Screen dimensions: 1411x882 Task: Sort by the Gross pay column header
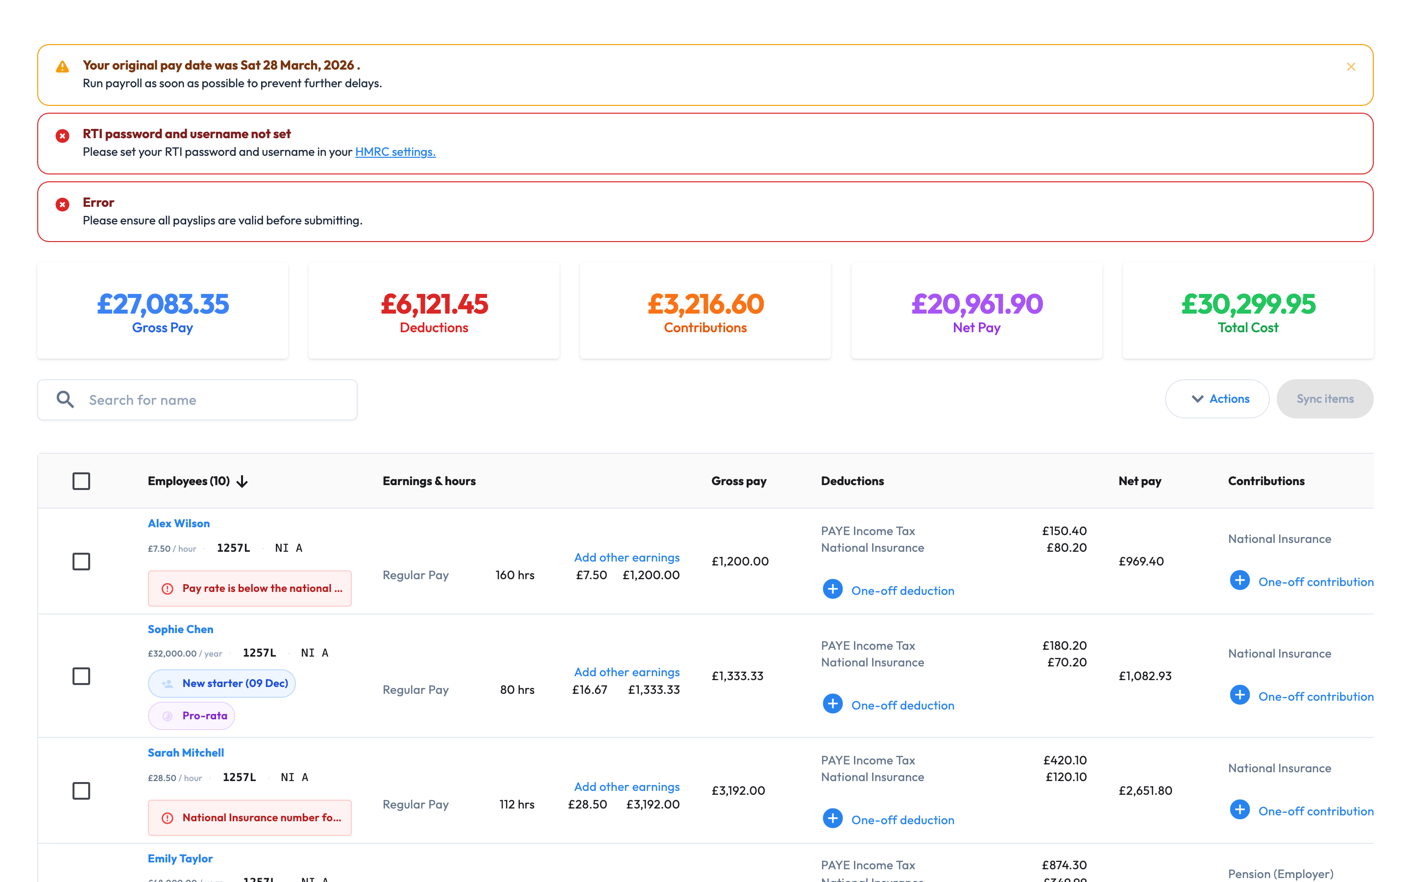(x=739, y=481)
